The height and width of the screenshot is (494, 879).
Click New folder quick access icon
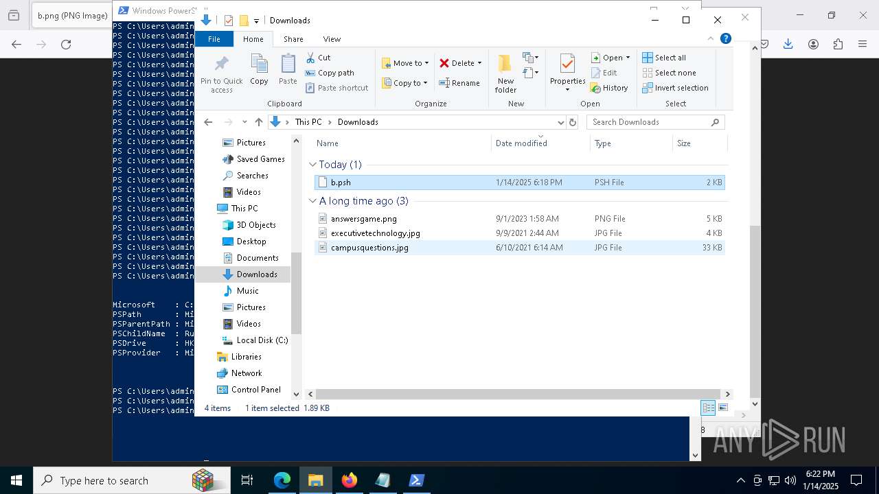pyautogui.click(x=244, y=21)
